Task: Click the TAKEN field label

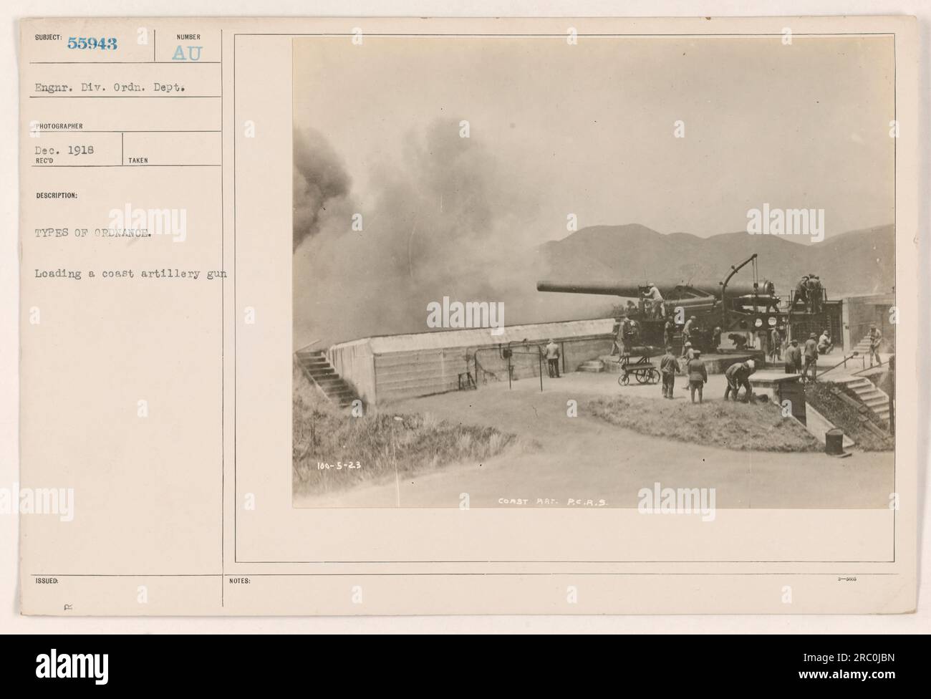Action: point(138,160)
